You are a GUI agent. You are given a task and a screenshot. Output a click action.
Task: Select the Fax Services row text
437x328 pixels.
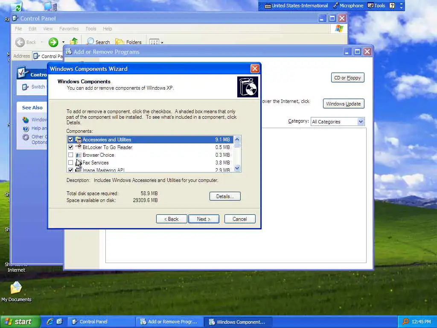click(x=96, y=163)
